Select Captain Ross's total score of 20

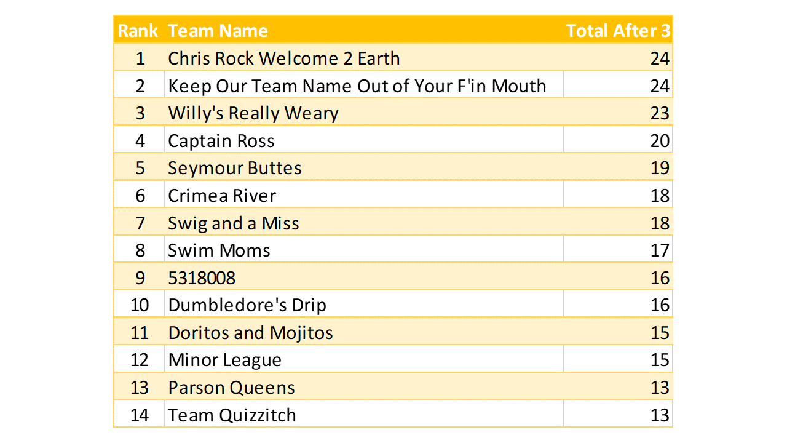point(659,141)
